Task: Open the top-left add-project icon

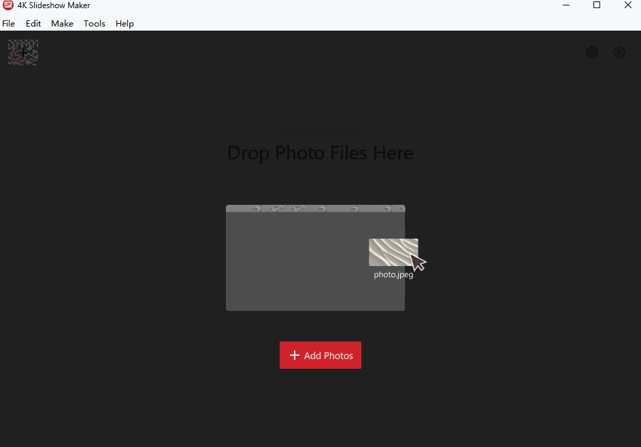Action: pos(22,52)
